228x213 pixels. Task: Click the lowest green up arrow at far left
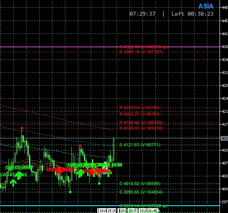click(x=13, y=183)
